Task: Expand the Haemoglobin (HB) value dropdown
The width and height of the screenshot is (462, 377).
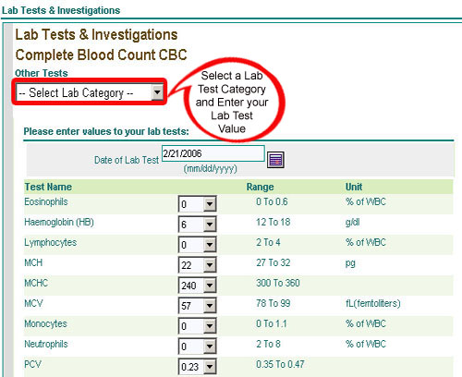Action: [x=197, y=225]
